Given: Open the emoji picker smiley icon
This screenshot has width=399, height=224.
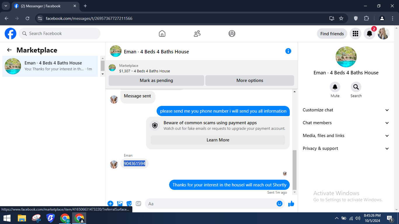Looking at the screenshot, I should [280, 204].
